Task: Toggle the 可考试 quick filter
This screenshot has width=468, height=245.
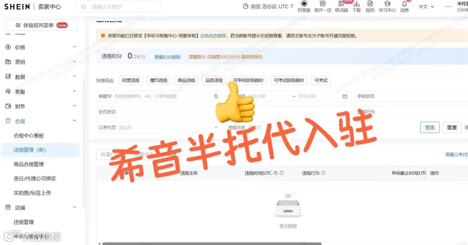Action: [321, 80]
